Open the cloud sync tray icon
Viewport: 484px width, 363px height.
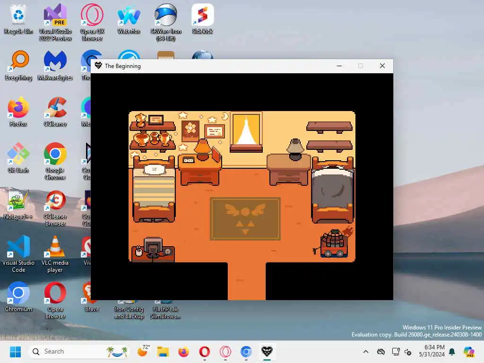[x=381, y=351]
